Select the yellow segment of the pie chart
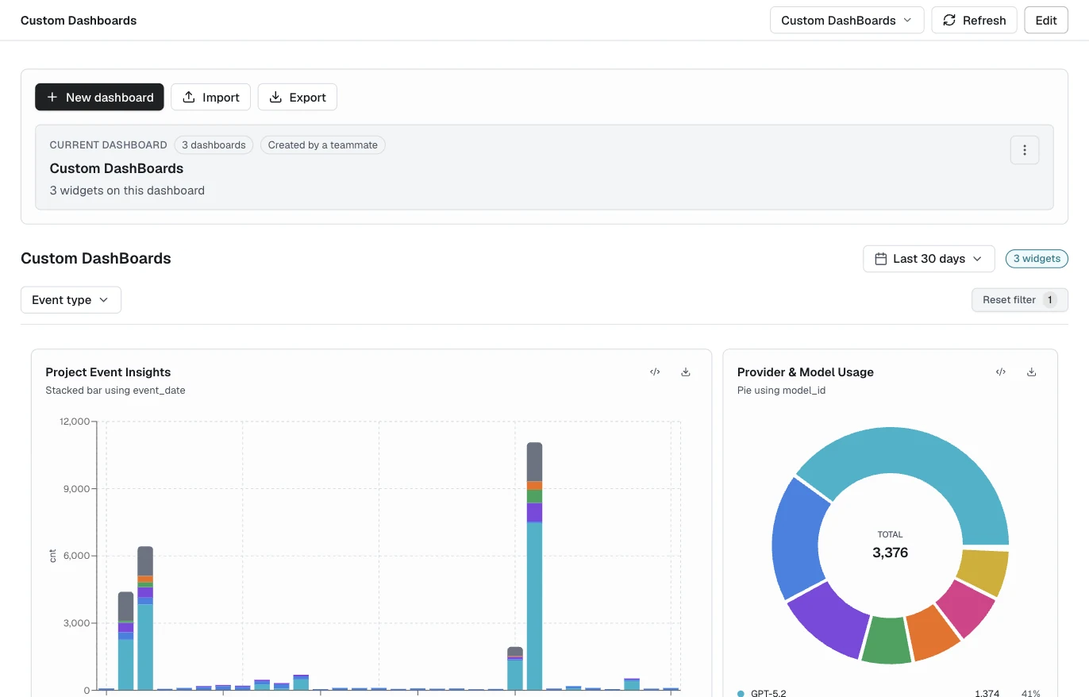 [x=983, y=572]
